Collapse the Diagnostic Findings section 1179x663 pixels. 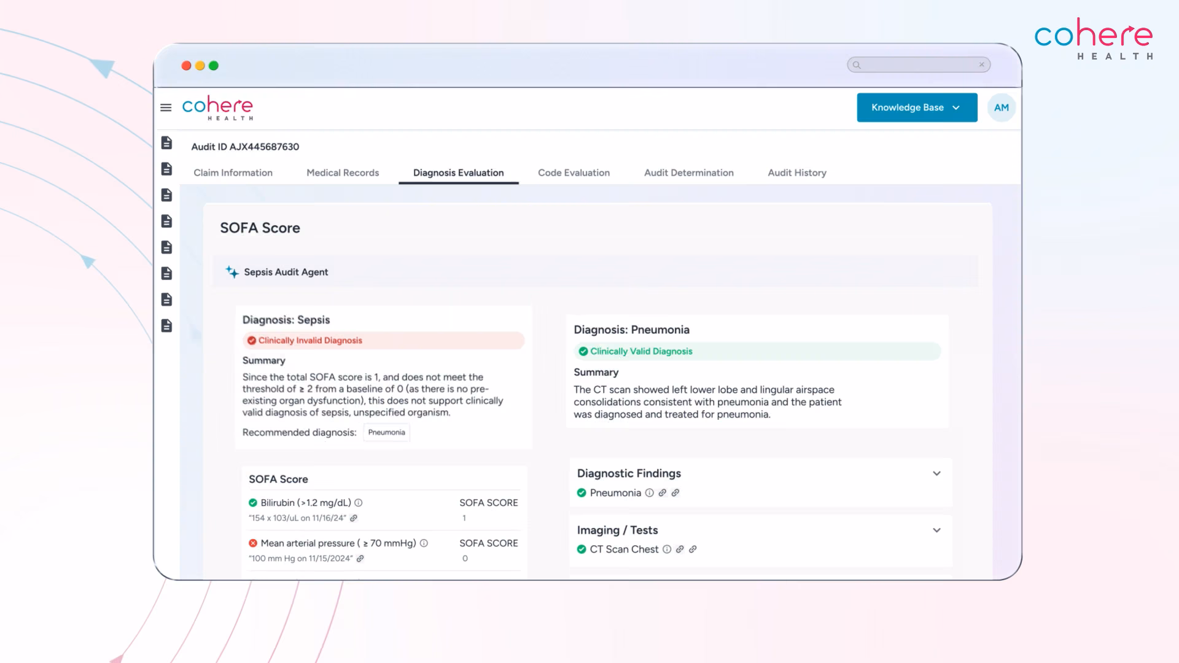pos(936,473)
